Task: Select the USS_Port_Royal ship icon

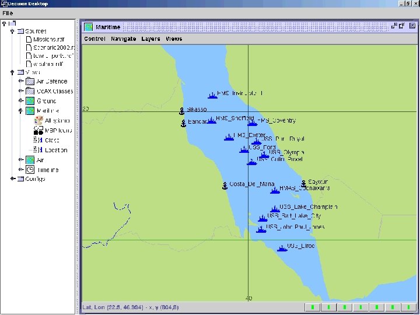Action: [256, 141]
